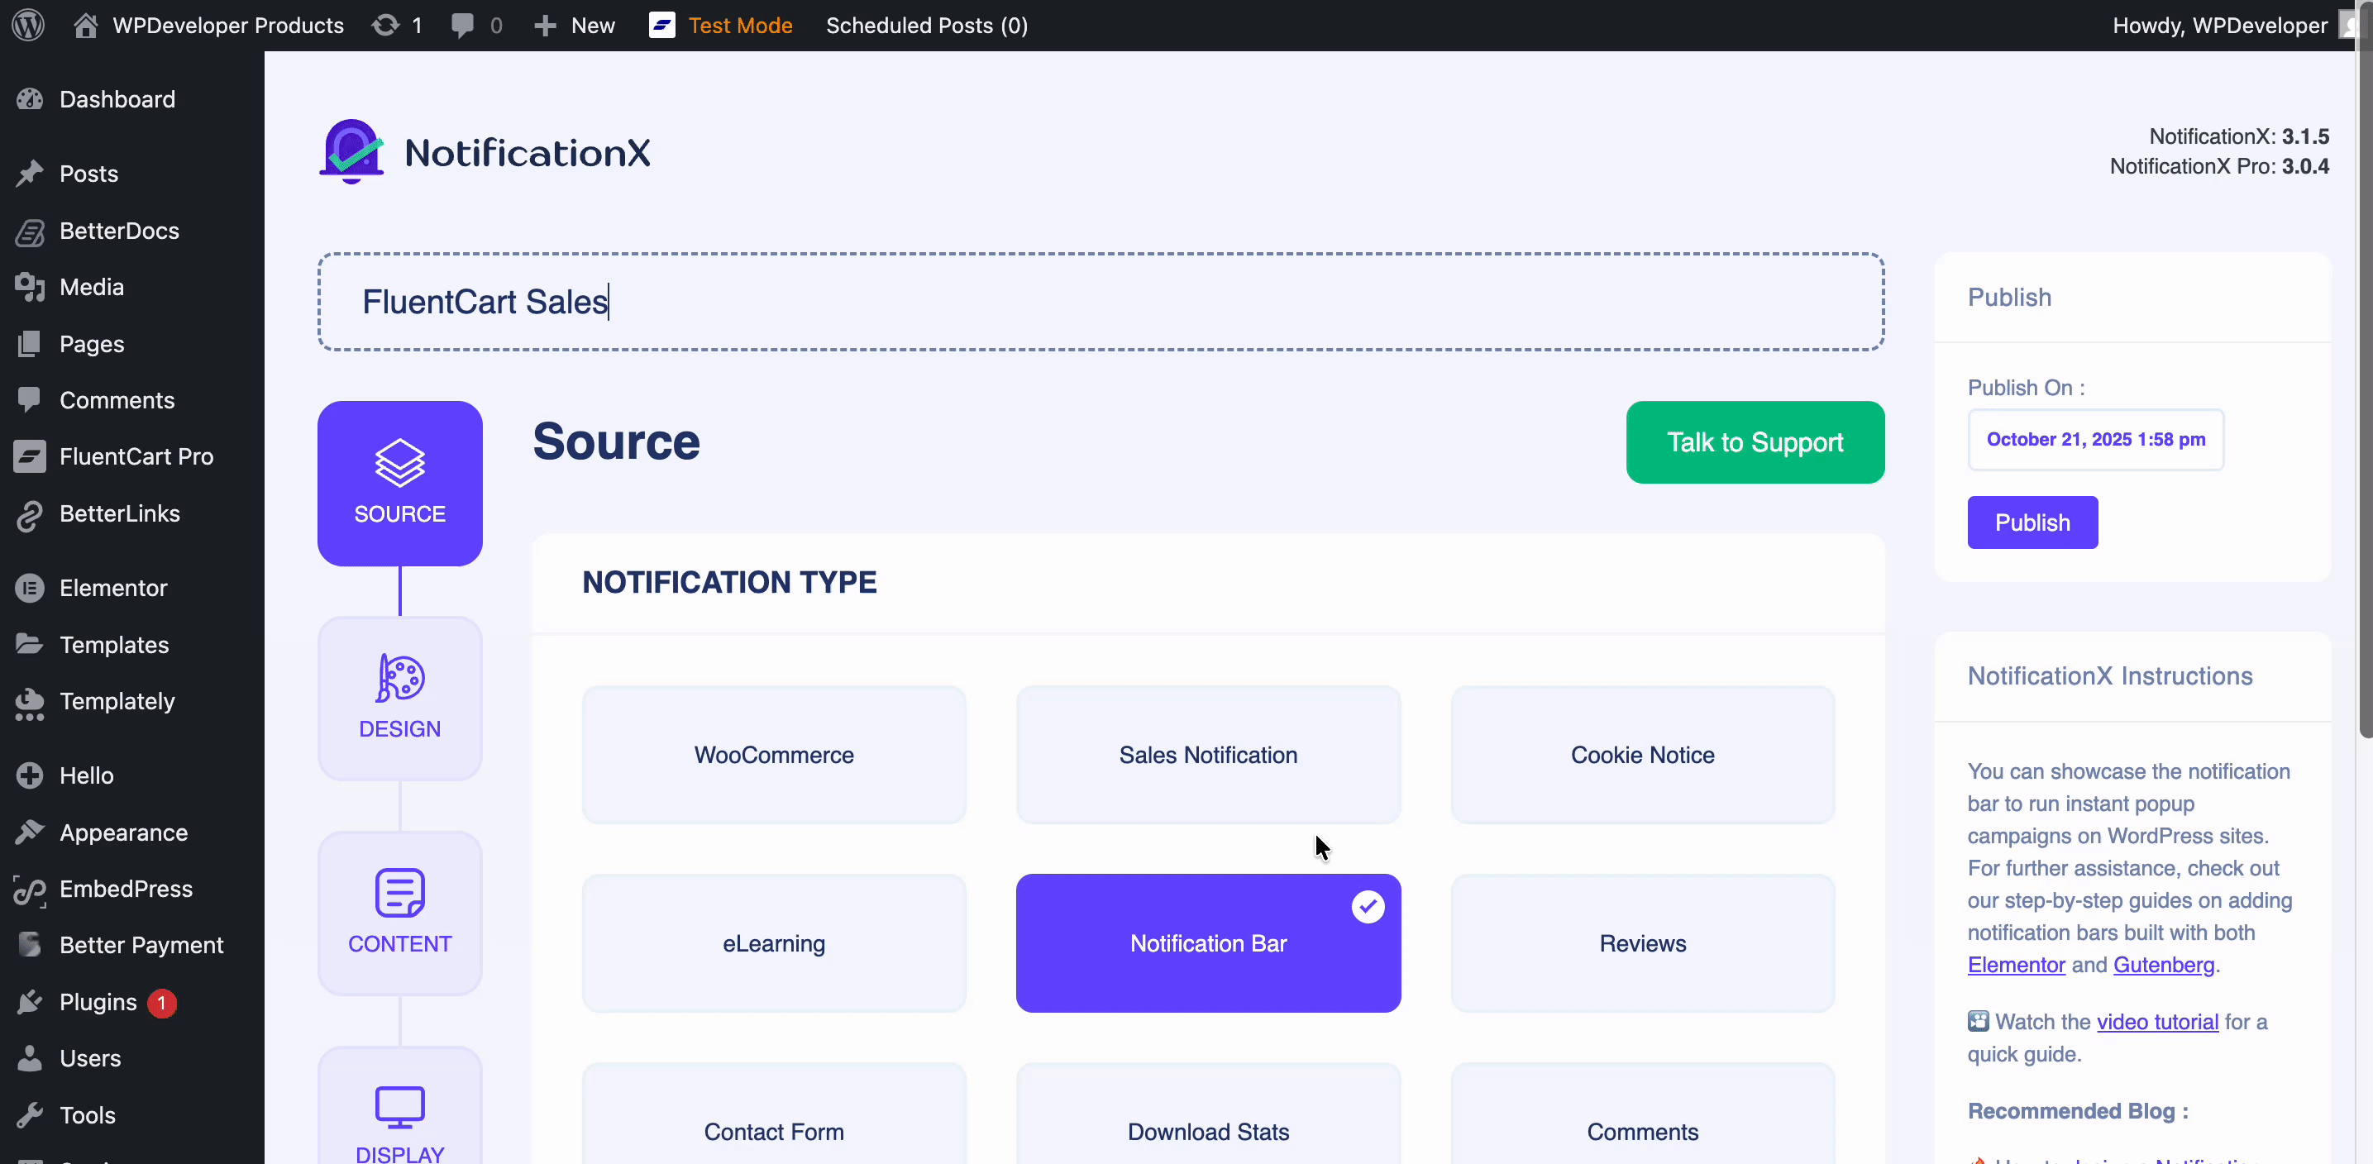Pick the Cookie Notice notification type

pos(1641,754)
